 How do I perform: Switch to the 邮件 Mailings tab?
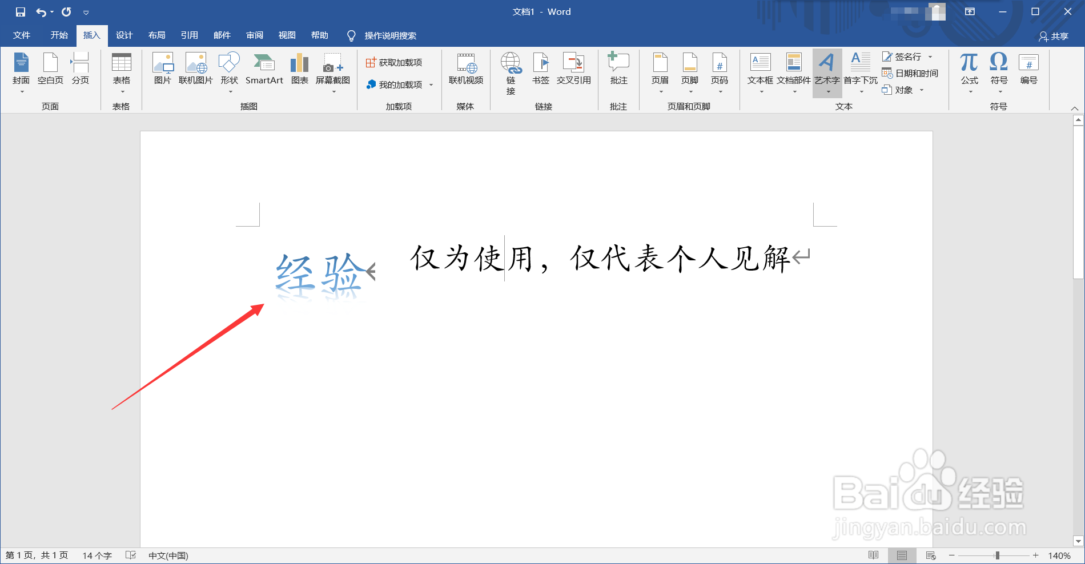(x=222, y=35)
